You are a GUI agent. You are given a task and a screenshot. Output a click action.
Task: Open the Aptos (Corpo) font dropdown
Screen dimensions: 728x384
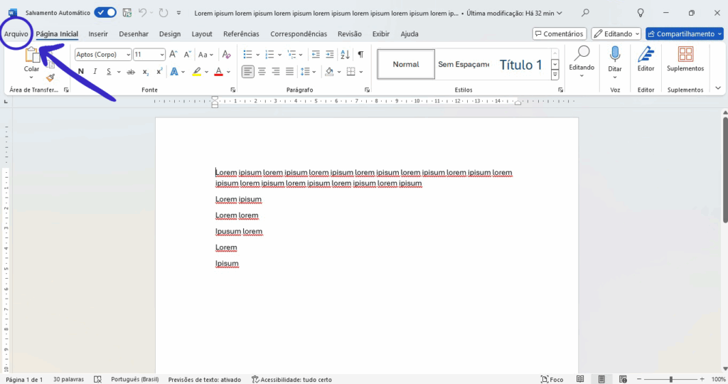pos(128,55)
